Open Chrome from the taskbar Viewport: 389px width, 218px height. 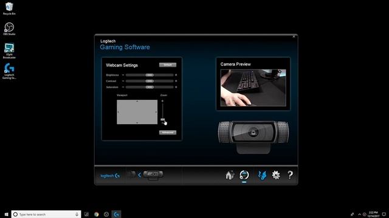[x=96, y=214]
